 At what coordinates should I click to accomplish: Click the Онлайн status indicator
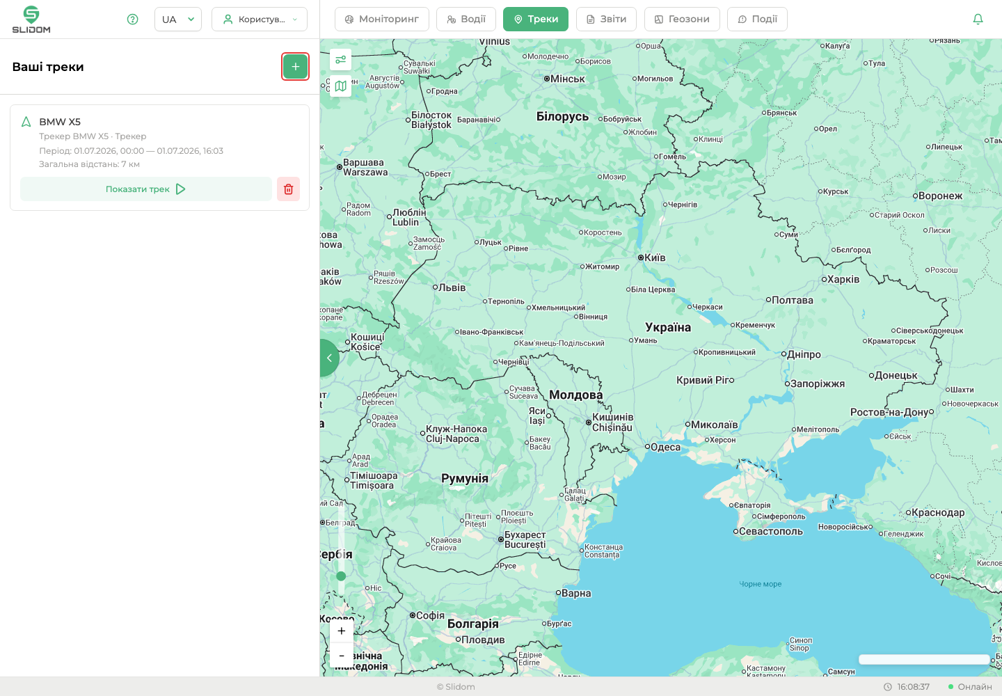[970, 687]
